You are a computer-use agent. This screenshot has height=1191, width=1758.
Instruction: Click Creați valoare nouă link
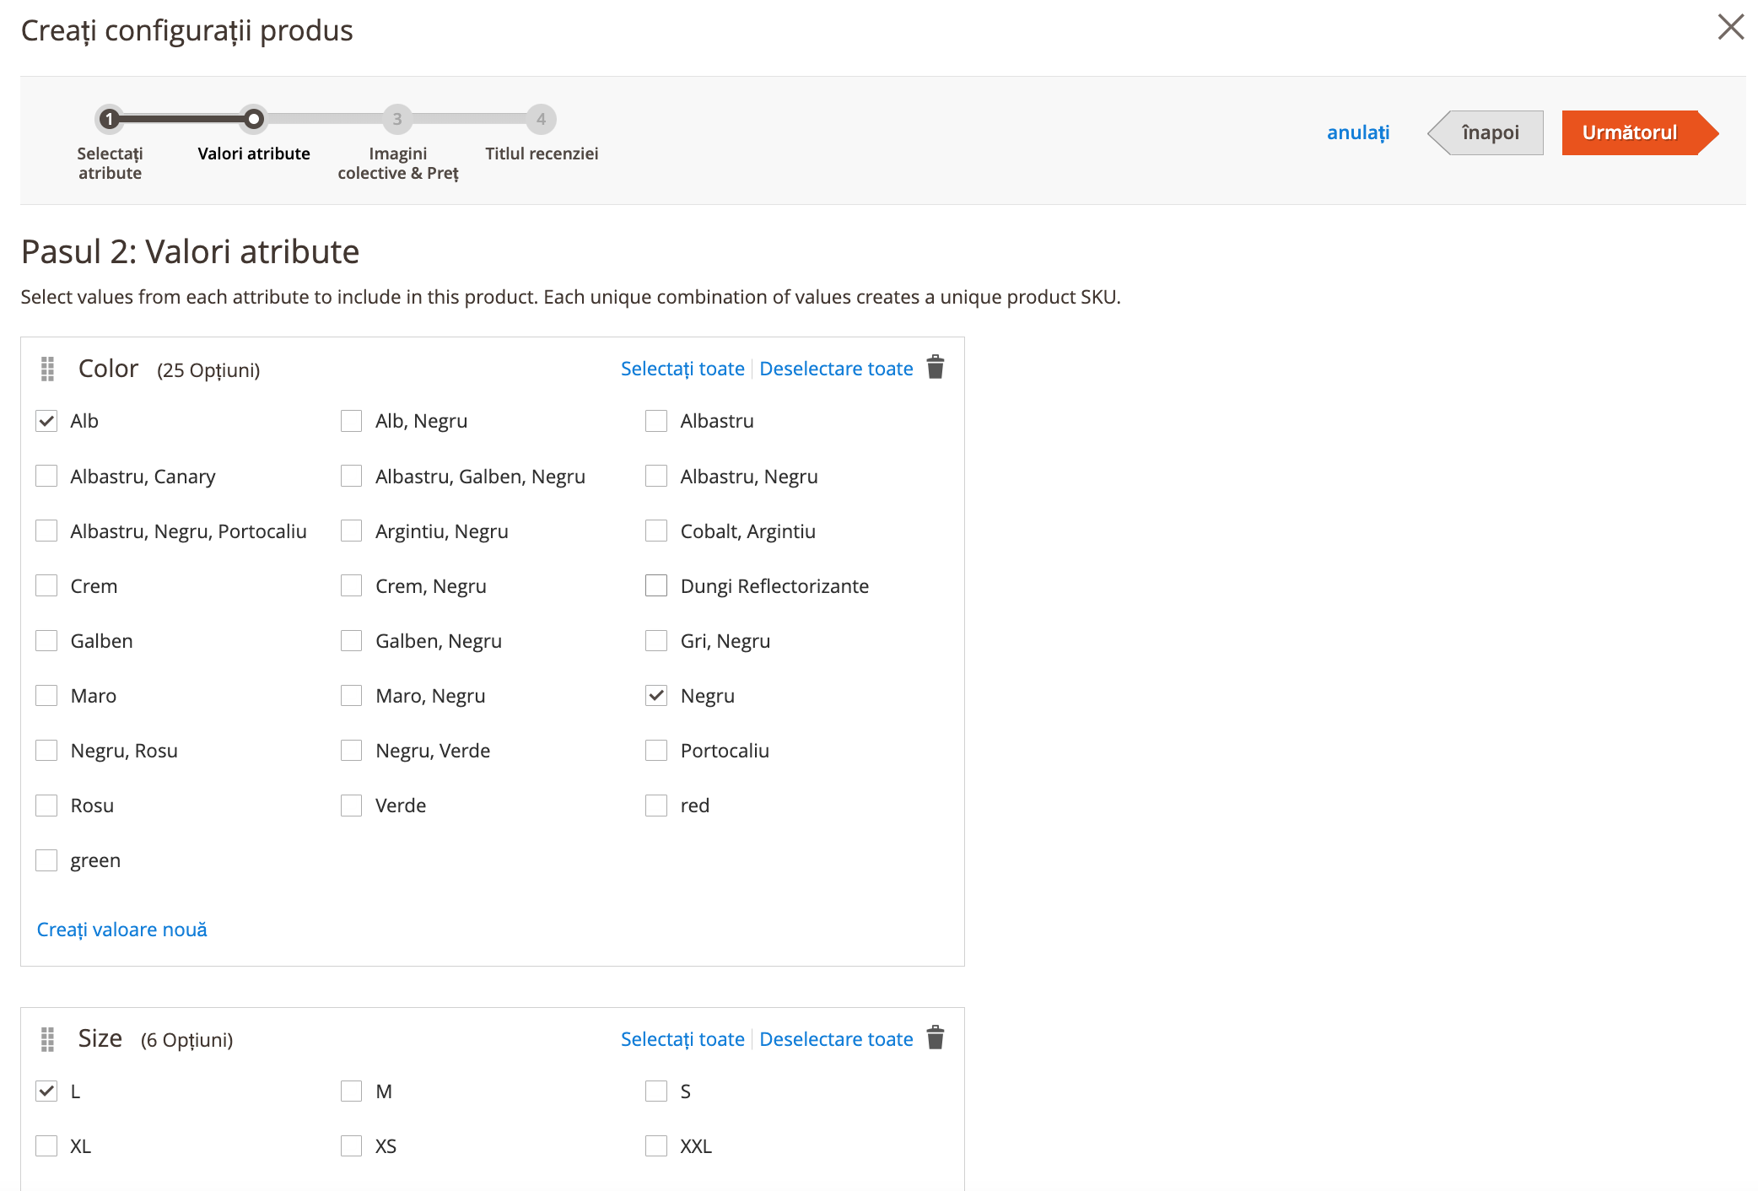click(121, 930)
